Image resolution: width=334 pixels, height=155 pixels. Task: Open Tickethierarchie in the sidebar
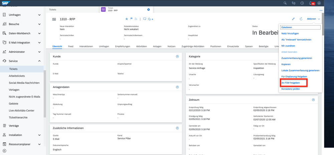click(18, 117)
